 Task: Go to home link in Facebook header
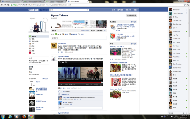pyautogui.click(x=113, y=10)
